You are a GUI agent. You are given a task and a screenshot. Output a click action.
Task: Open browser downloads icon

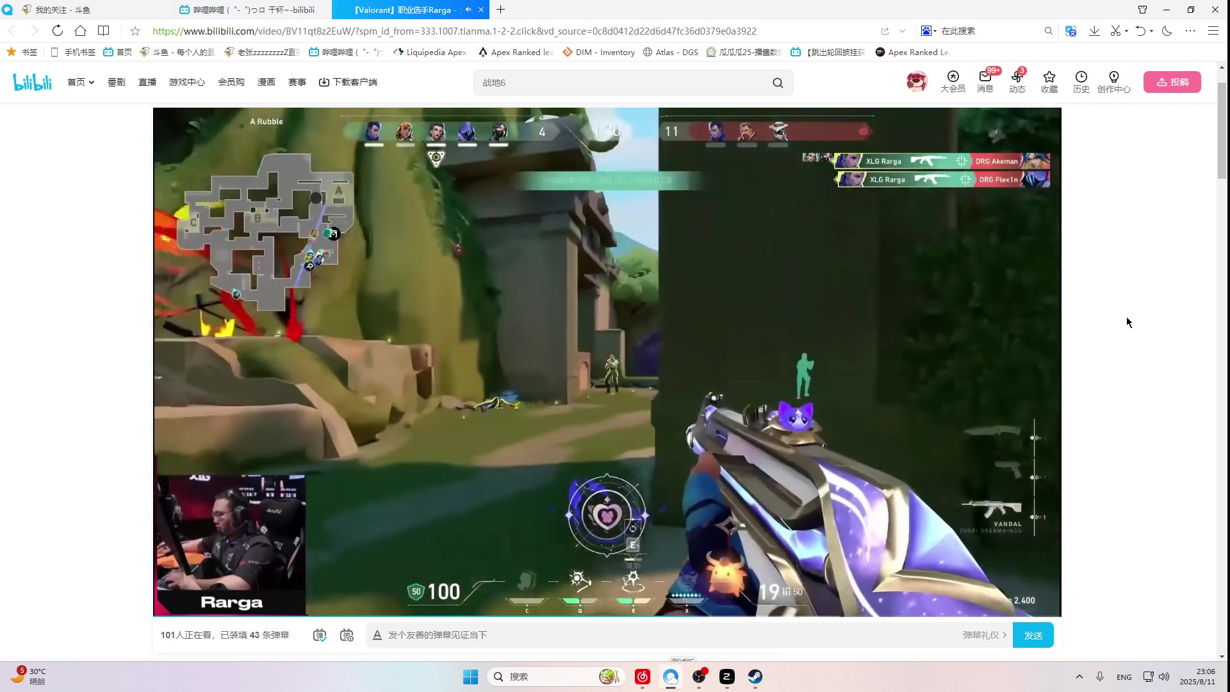[x=1094, y=31]
